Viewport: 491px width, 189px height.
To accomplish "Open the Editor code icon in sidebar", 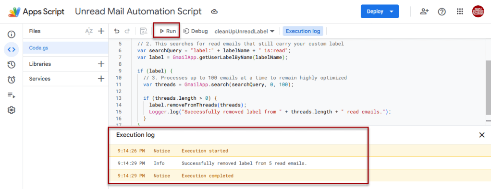I will [11, 49].
